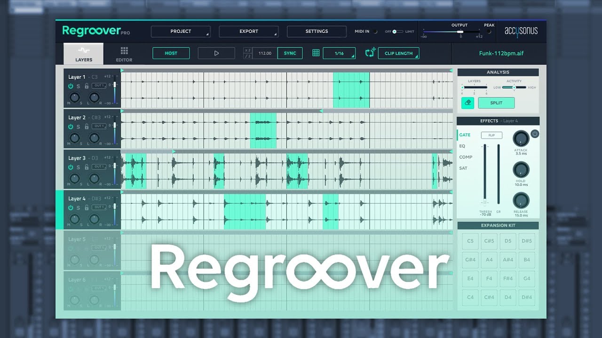Toggle the Layer 3 power icon
The width and height of the screenshot is (602, 338).
(71, 167)
